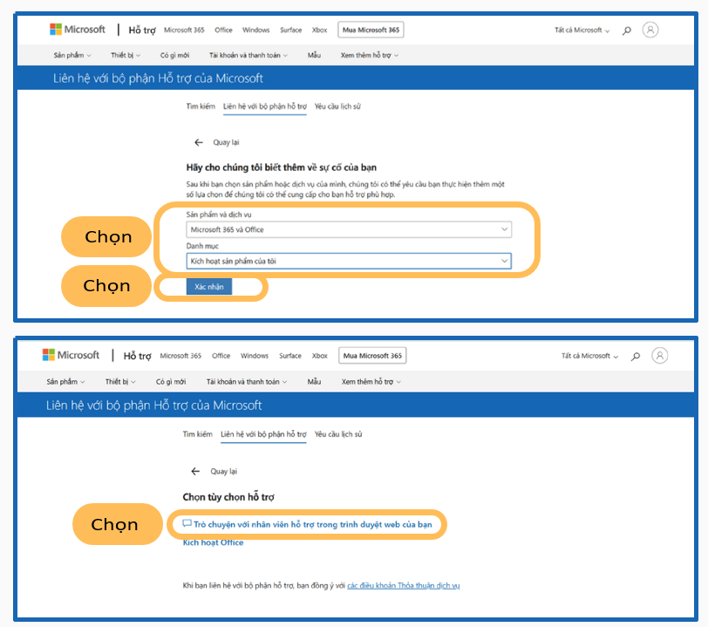Click the Microsoft logo in the top screenshot
This screenshot has width=708, height=627.
(78, 30)
